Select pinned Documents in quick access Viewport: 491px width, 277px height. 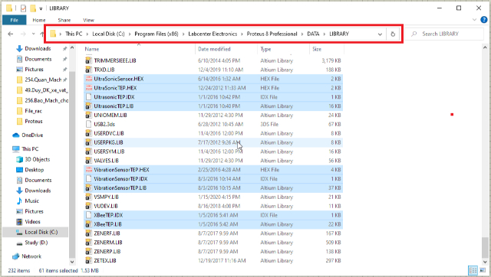click(x=38, y=59)
